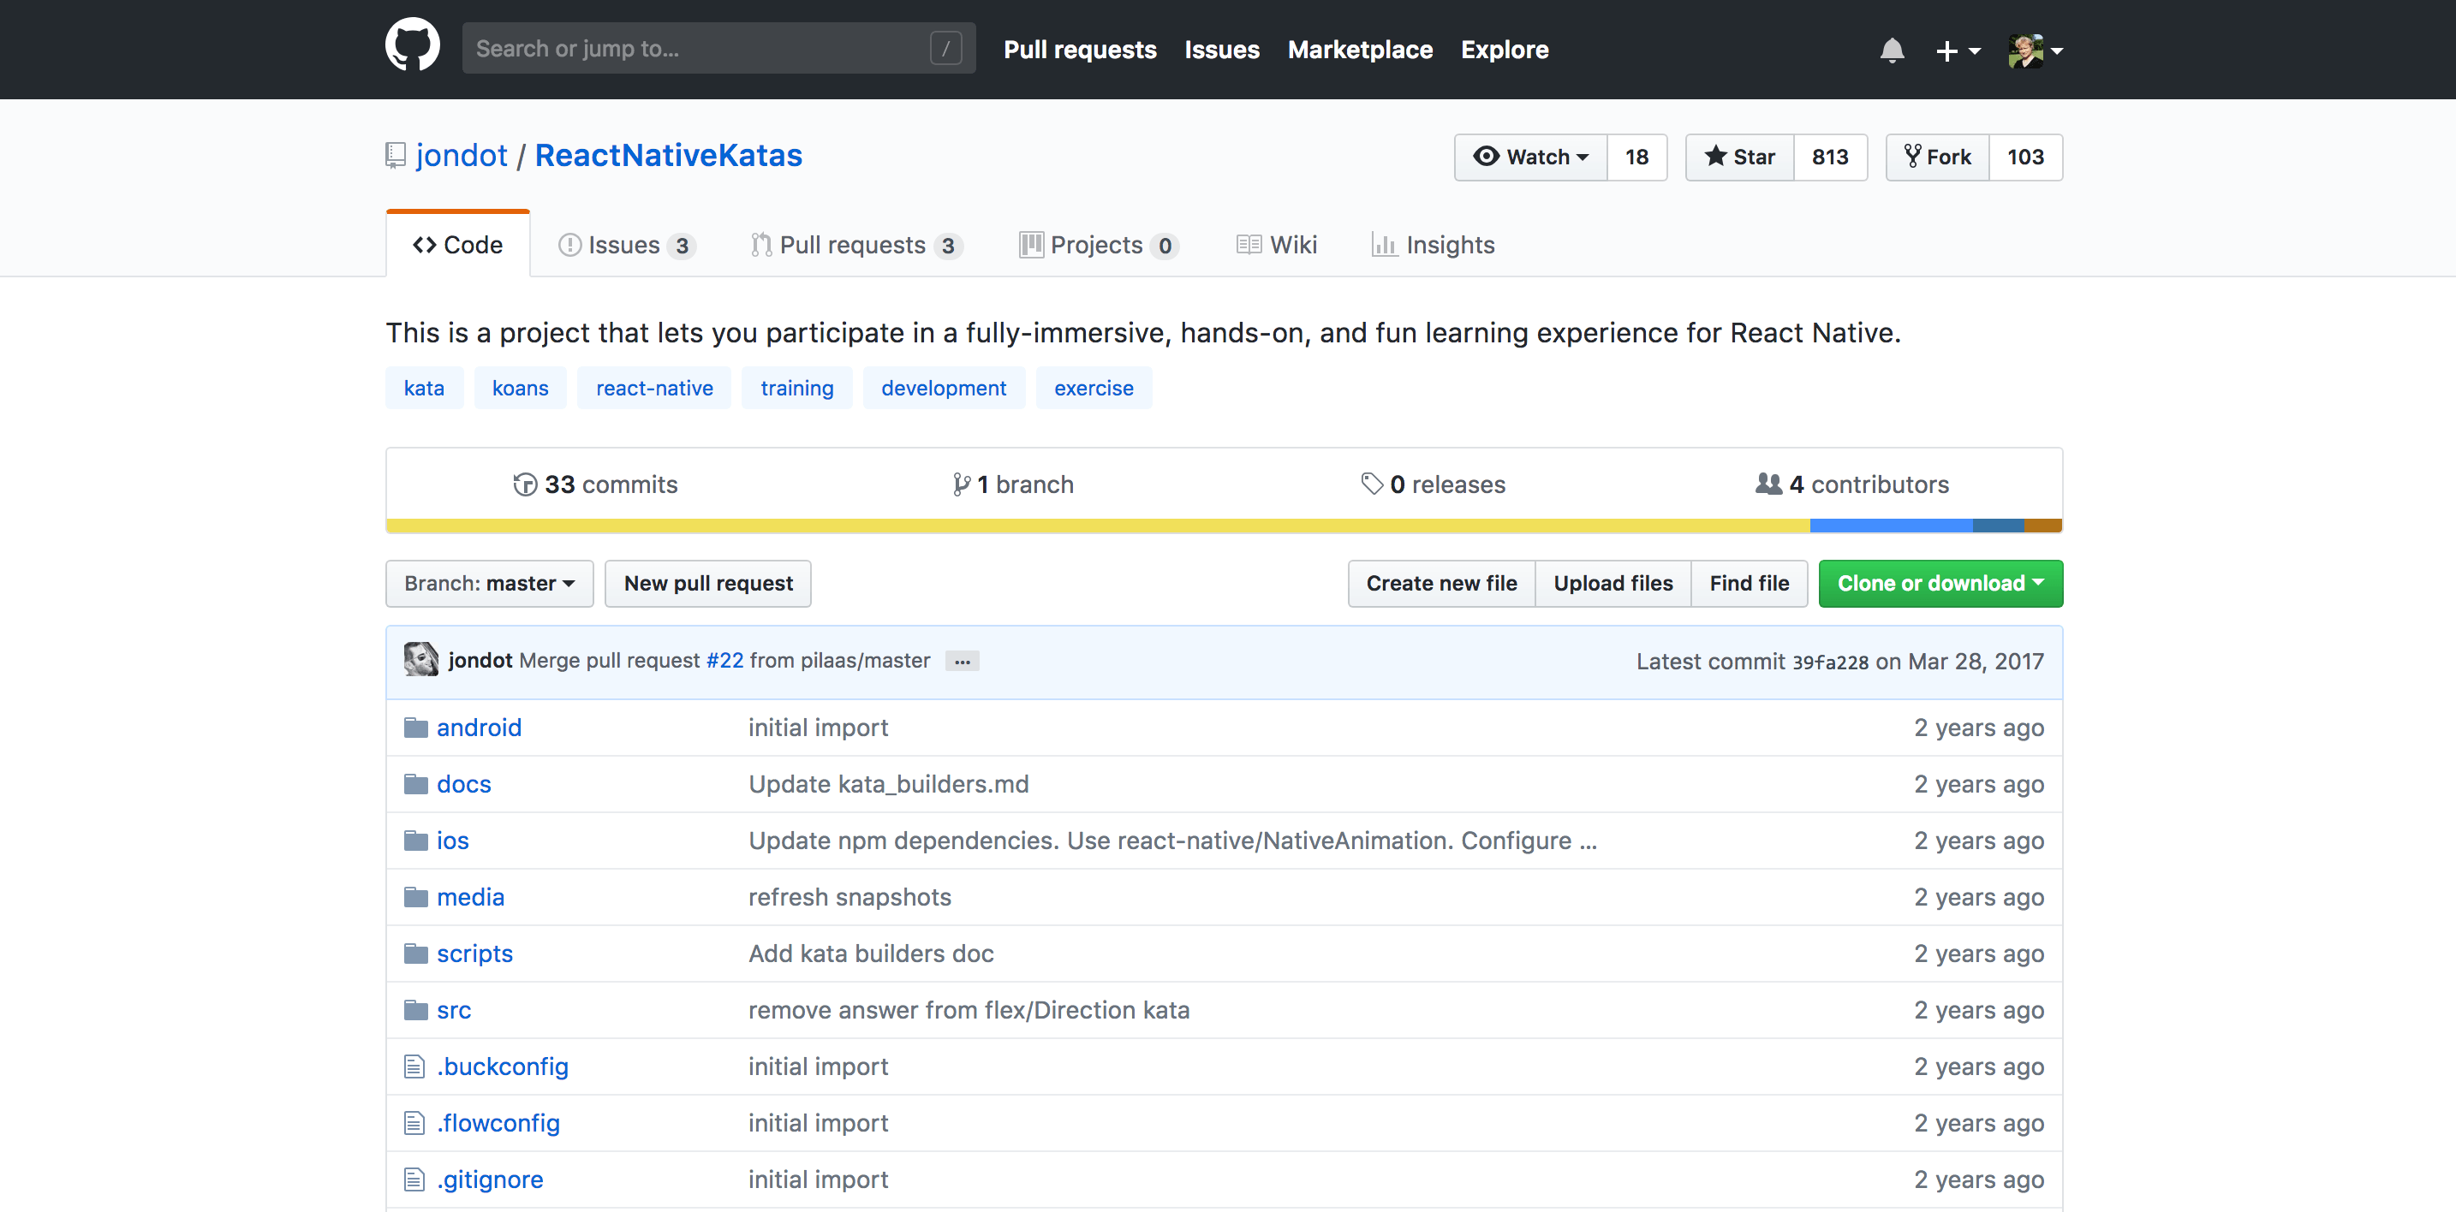
Task: Open the training topic tag
Action: tap(797, 388)
